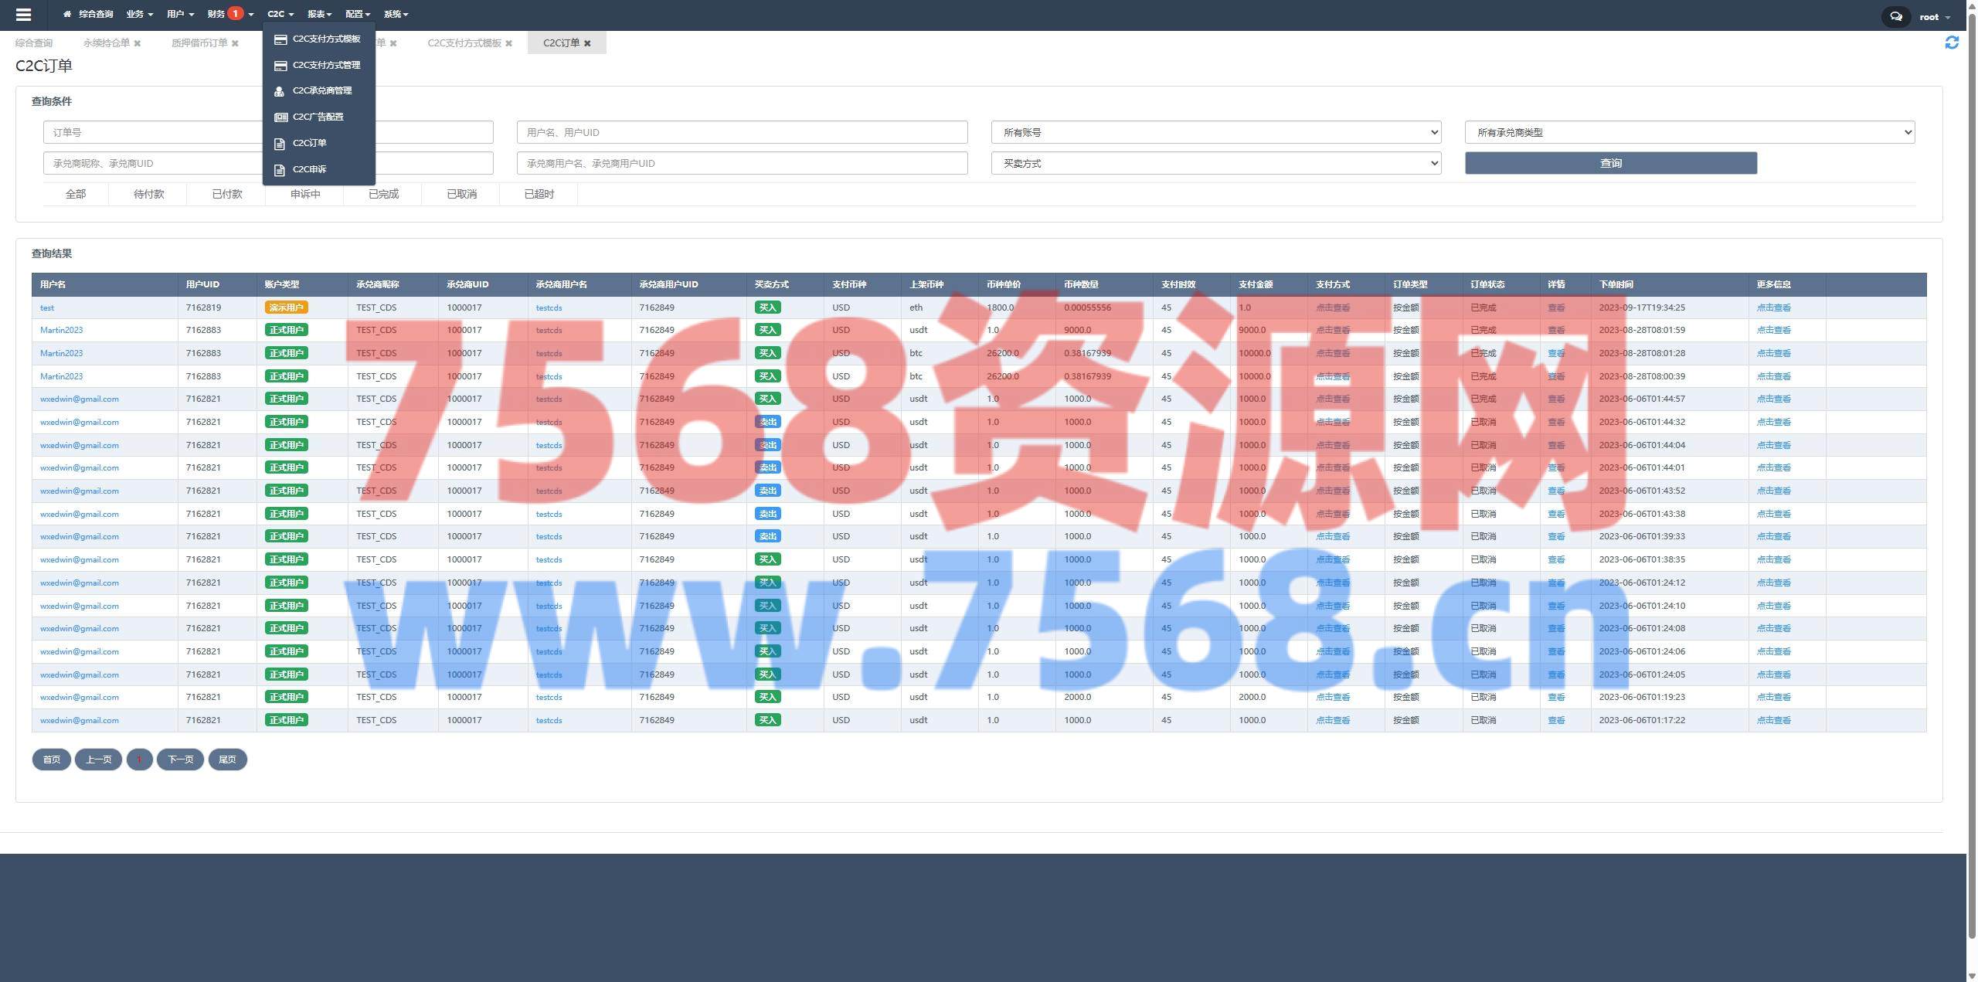Expand the 买卖方式 dropdown
This screenshot has height=982, width=1978.
[x=1215, y=163]
